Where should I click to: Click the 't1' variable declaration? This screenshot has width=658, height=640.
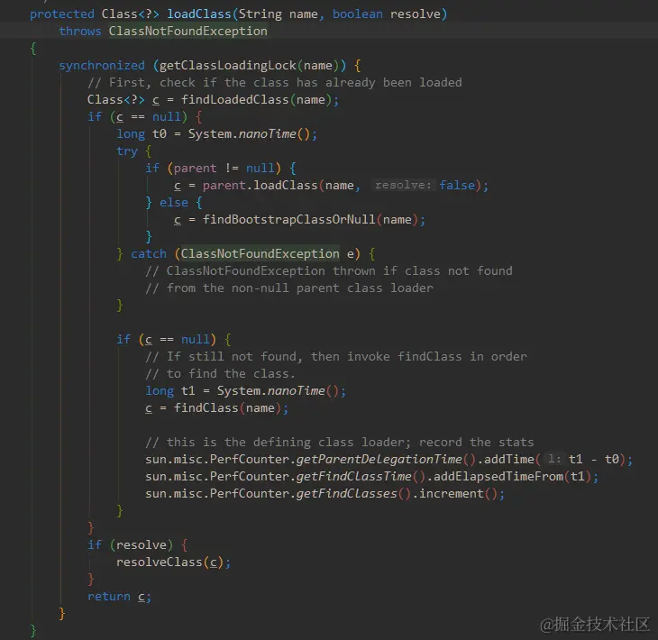coord(188,391)
